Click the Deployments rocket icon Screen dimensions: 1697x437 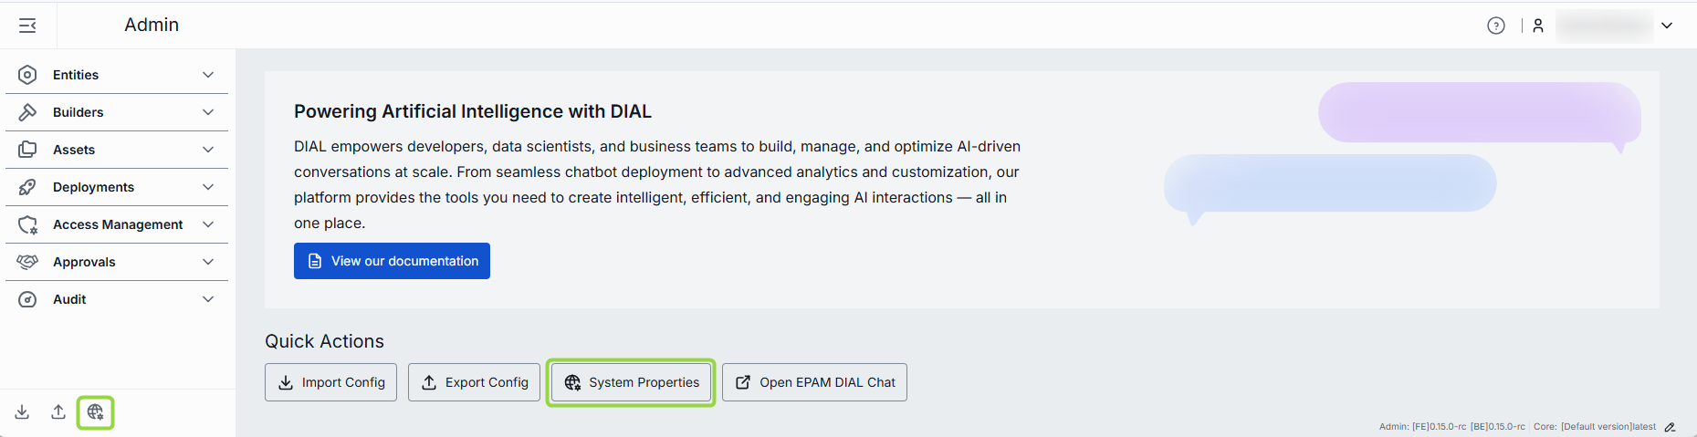click(27, 187)
